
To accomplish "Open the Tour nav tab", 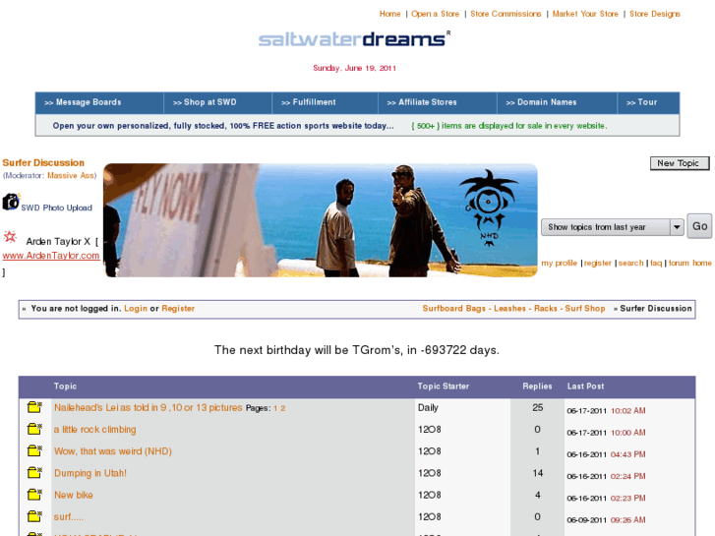I will pyautogui.click(x=648, y=102).
